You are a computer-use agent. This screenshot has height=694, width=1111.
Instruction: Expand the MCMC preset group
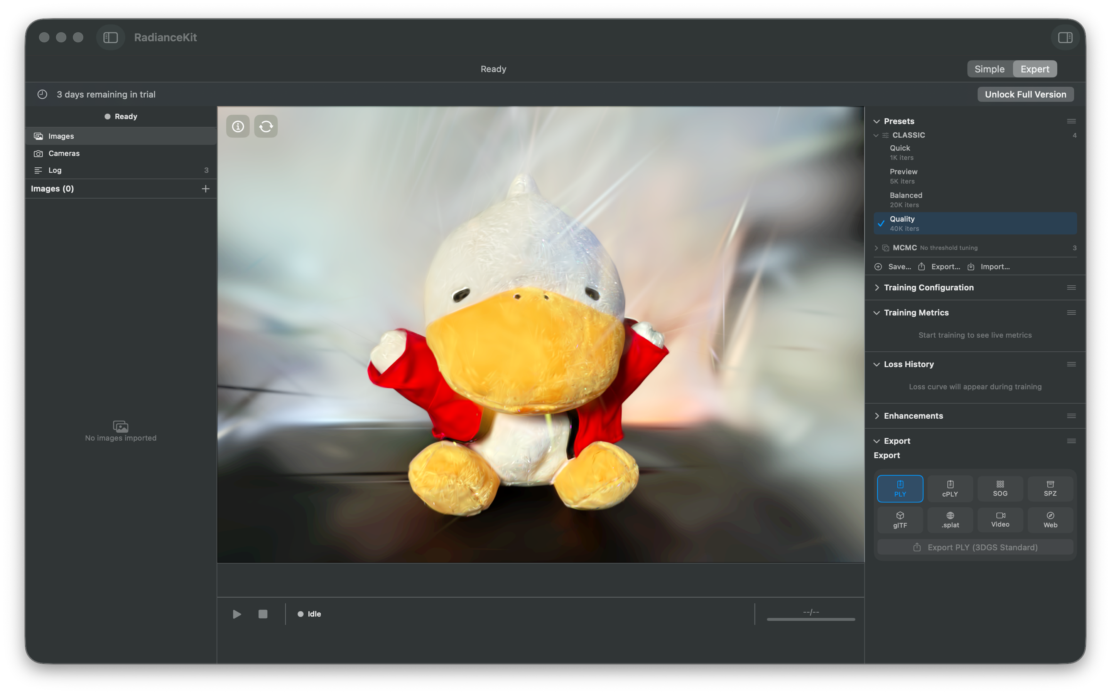[x=876, y=248]
